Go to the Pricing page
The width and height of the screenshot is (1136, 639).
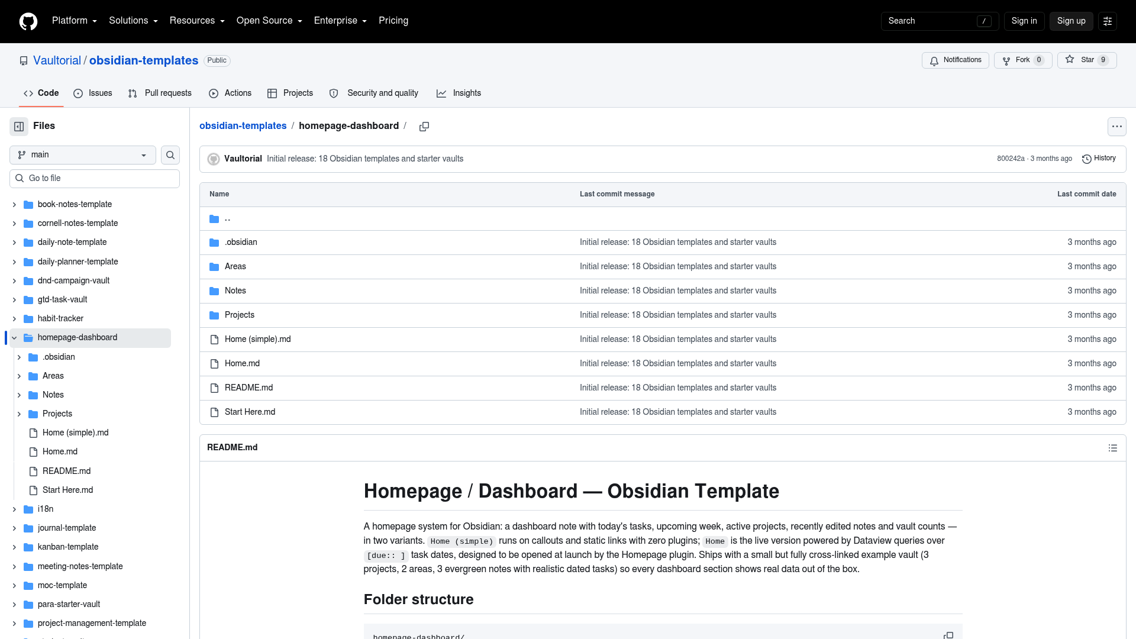[393, 21]
